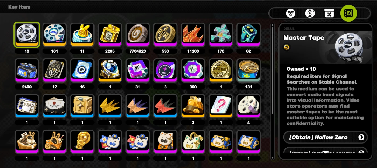377x168 pixels.
Task: Click the orange S rank badge
Action: pyautogui.click(x=287, y=47)
